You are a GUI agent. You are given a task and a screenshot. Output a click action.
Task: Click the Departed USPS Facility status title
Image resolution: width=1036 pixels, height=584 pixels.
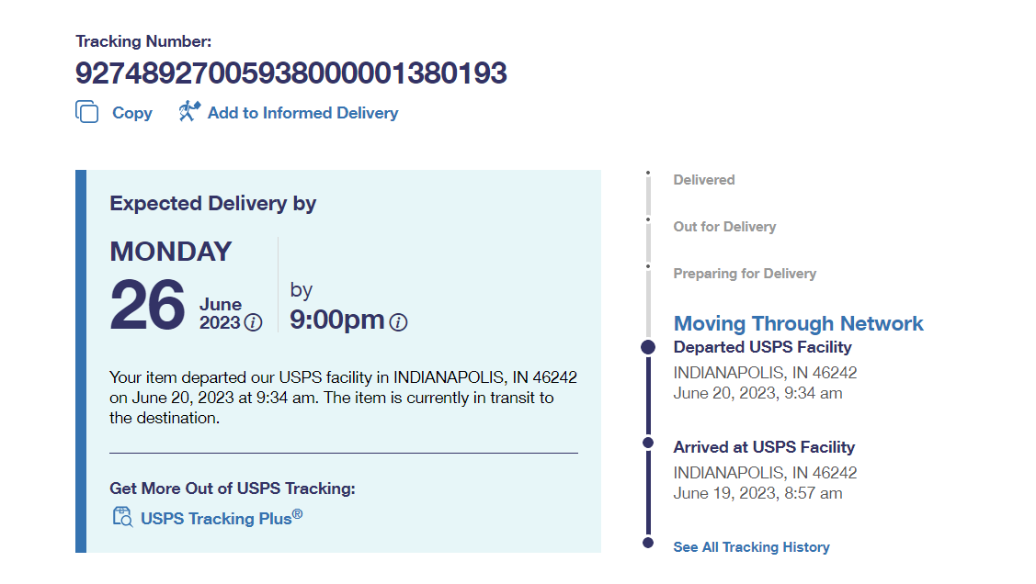click(x=762, y=347)
